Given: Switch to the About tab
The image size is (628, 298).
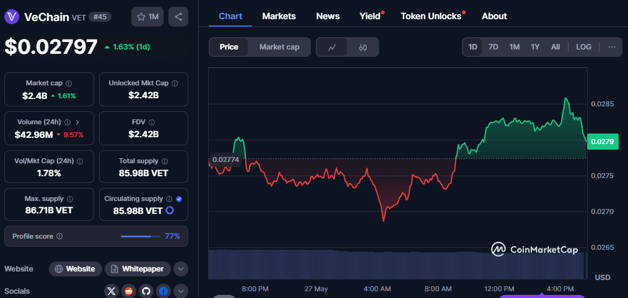Looking at the screenshot, I should point(494,17).
